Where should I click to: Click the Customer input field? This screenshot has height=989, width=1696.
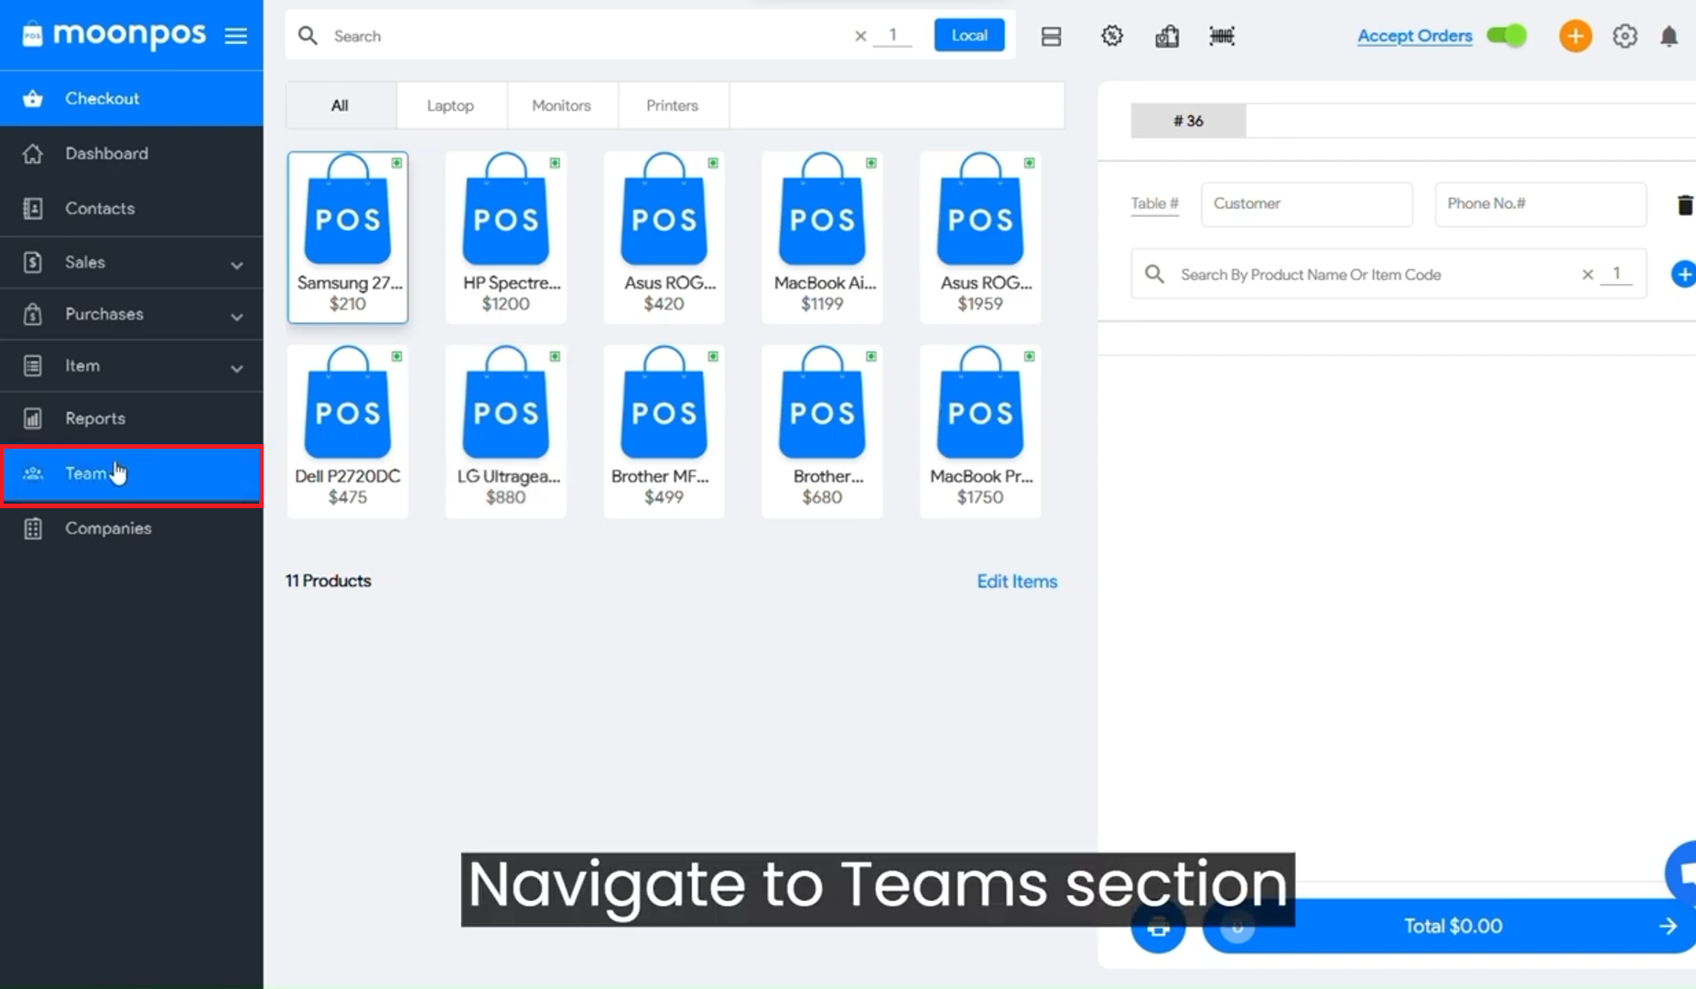[1307, 204]
